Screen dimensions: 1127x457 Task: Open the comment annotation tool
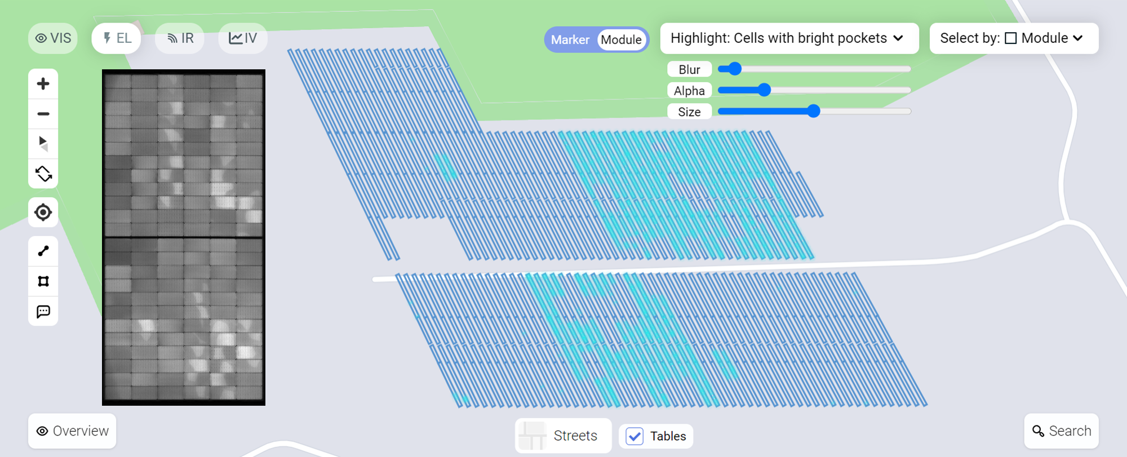tap(43, 311)
